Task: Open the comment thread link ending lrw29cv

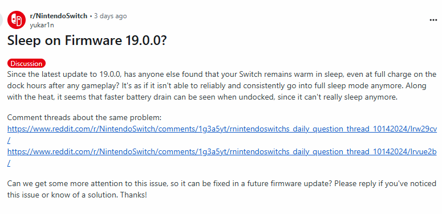Action: coord(222,129)
